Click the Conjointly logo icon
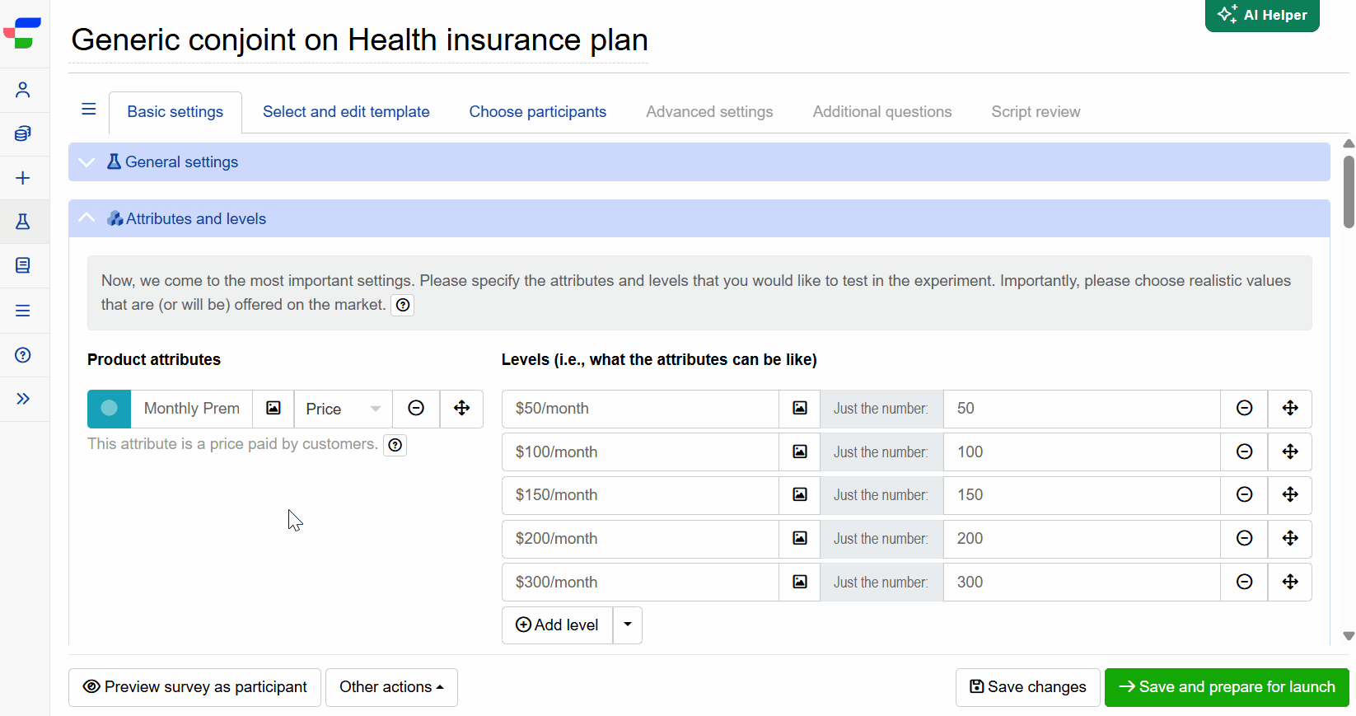The height and width of the screenshot is (716, 1356). point(22,33)
